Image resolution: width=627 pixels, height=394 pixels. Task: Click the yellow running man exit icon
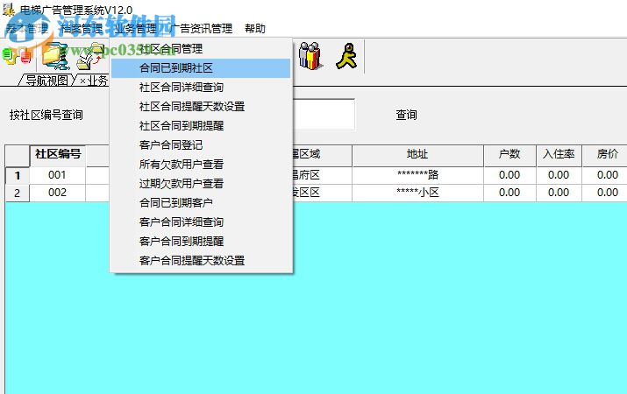pos(346,55)
